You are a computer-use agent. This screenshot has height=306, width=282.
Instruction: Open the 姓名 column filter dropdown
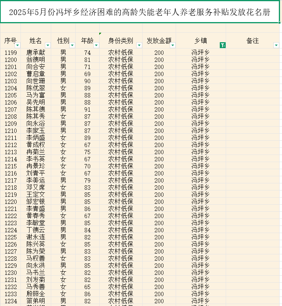pos(48,45)
